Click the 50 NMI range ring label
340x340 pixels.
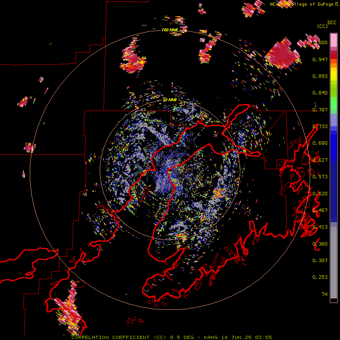[x=170, y=100]
